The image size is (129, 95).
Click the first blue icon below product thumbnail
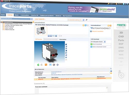tap(49, 36)
